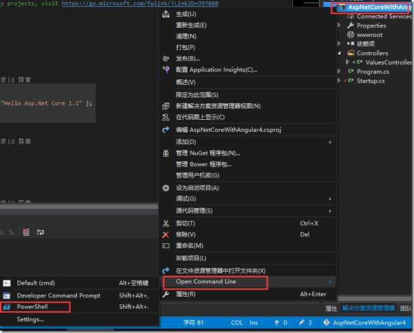Click the publish globe icon beside 发布(B)
This screenshot has height=333, width=414.
166,58
